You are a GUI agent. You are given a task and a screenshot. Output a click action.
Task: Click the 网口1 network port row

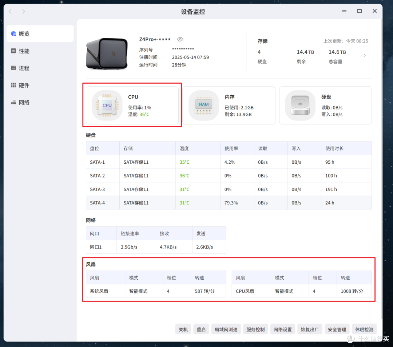click(x=156, y=247)
